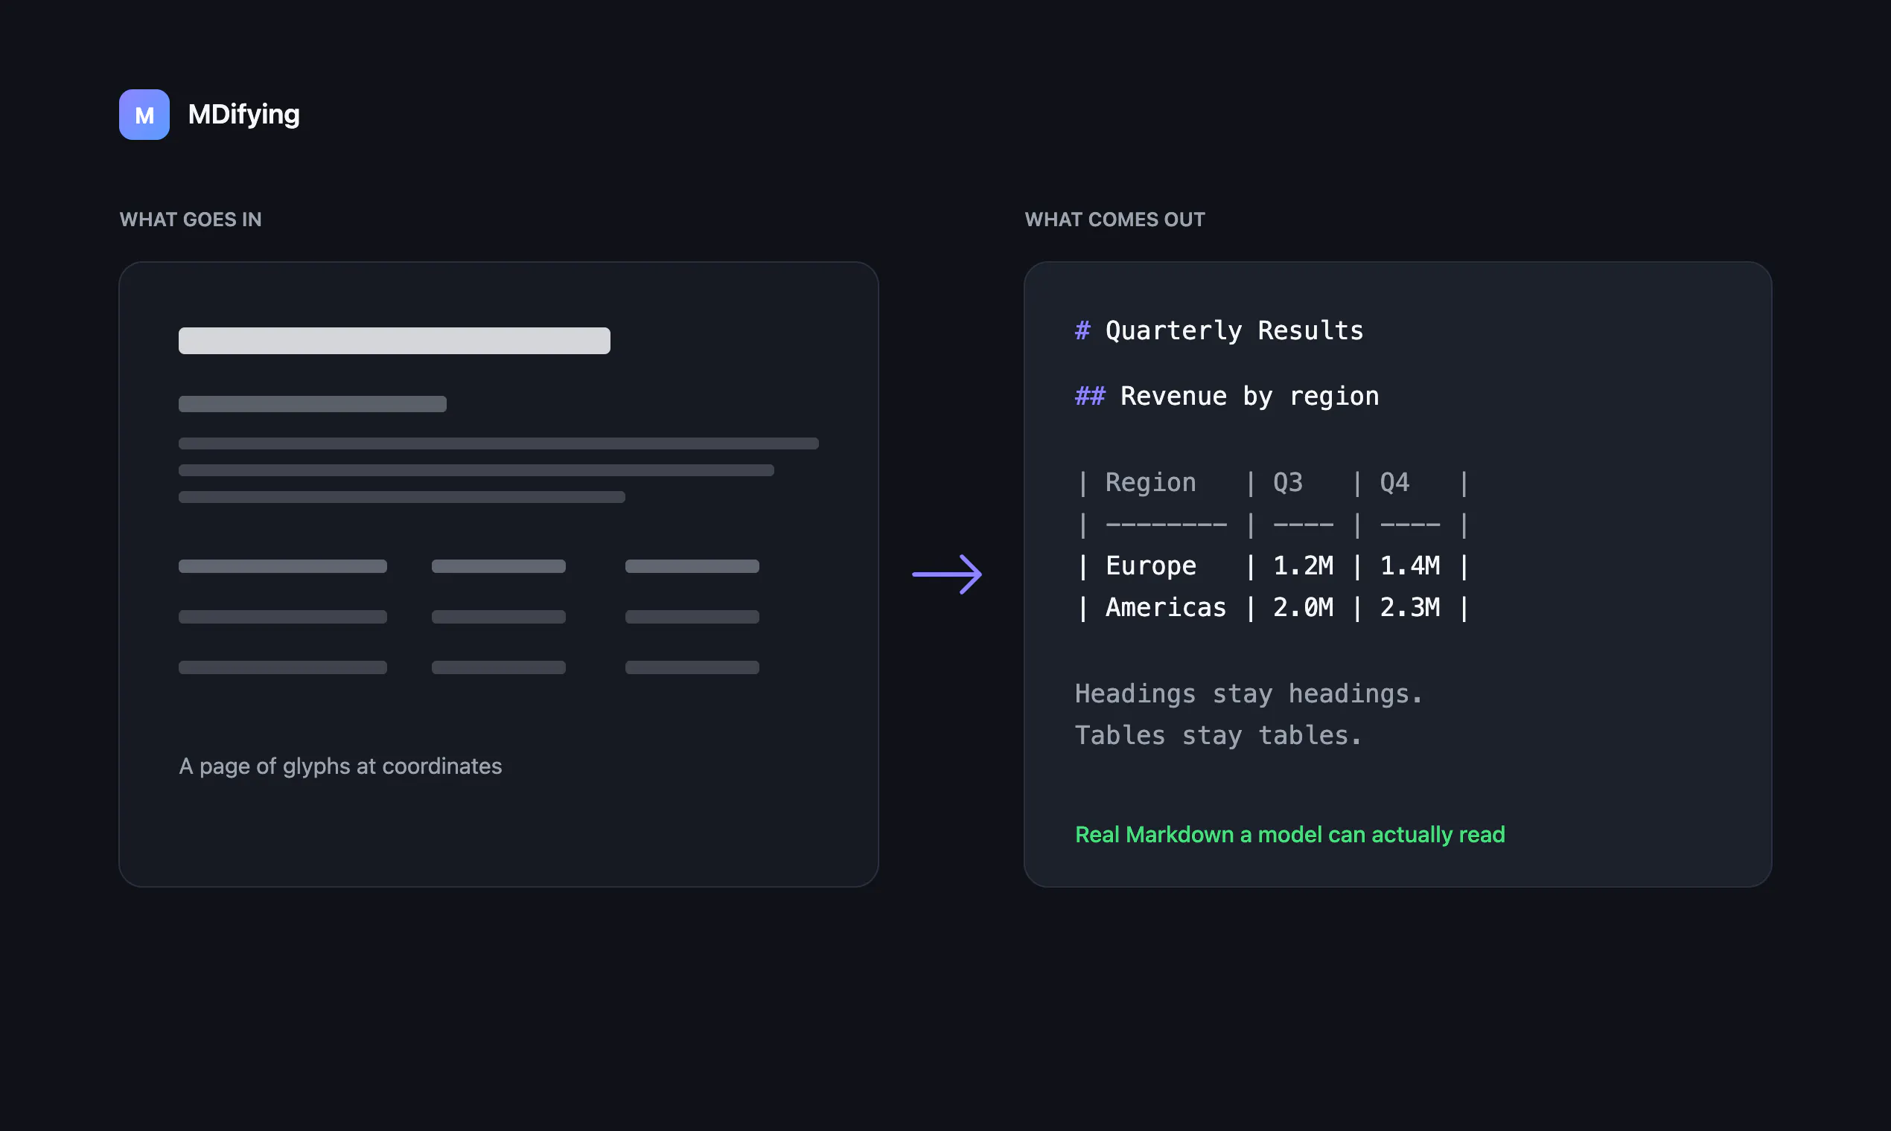This screenshot has width=1891, height=1131.
Task: Click the Region table header cell
Action: point(1151,482)
